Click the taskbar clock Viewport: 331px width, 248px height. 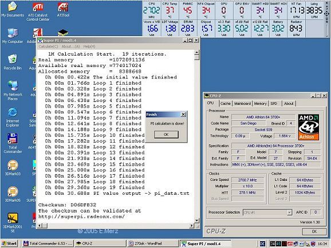[322, 244]
